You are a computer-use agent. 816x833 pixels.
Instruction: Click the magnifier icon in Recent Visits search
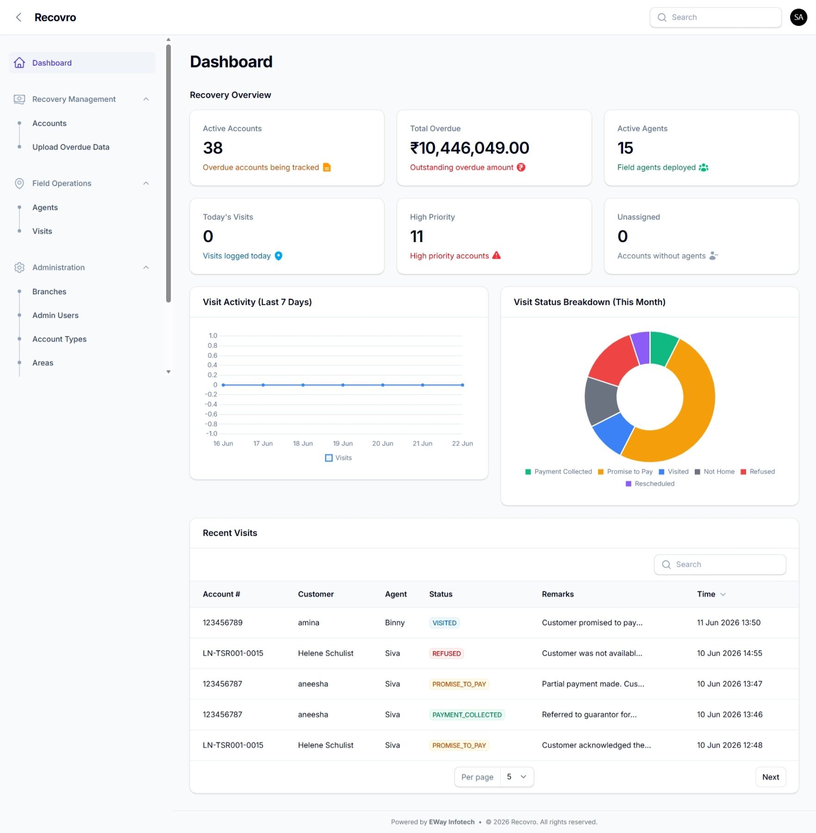(x=667, y=565)
